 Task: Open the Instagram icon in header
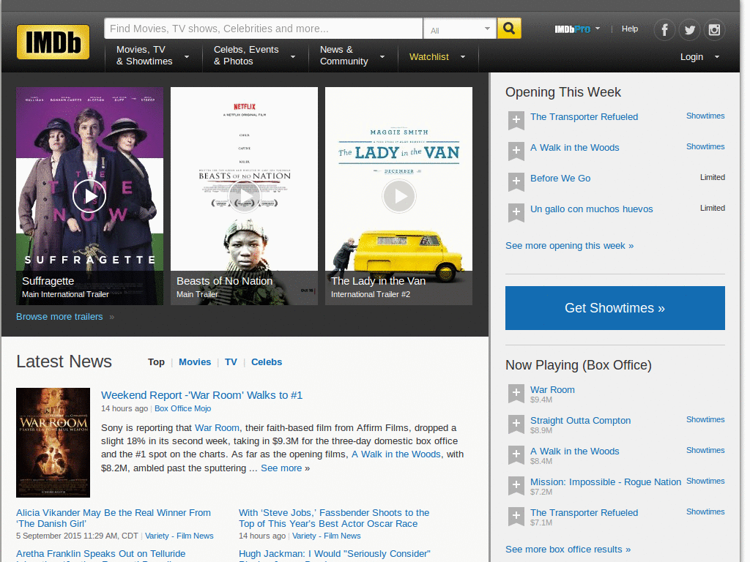[x=714, y=30]
